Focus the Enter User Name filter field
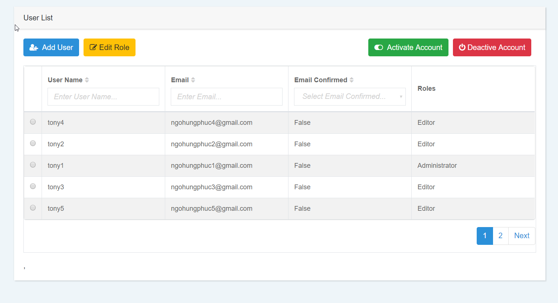This screenshot has width=558, height=303. (103, 97)
